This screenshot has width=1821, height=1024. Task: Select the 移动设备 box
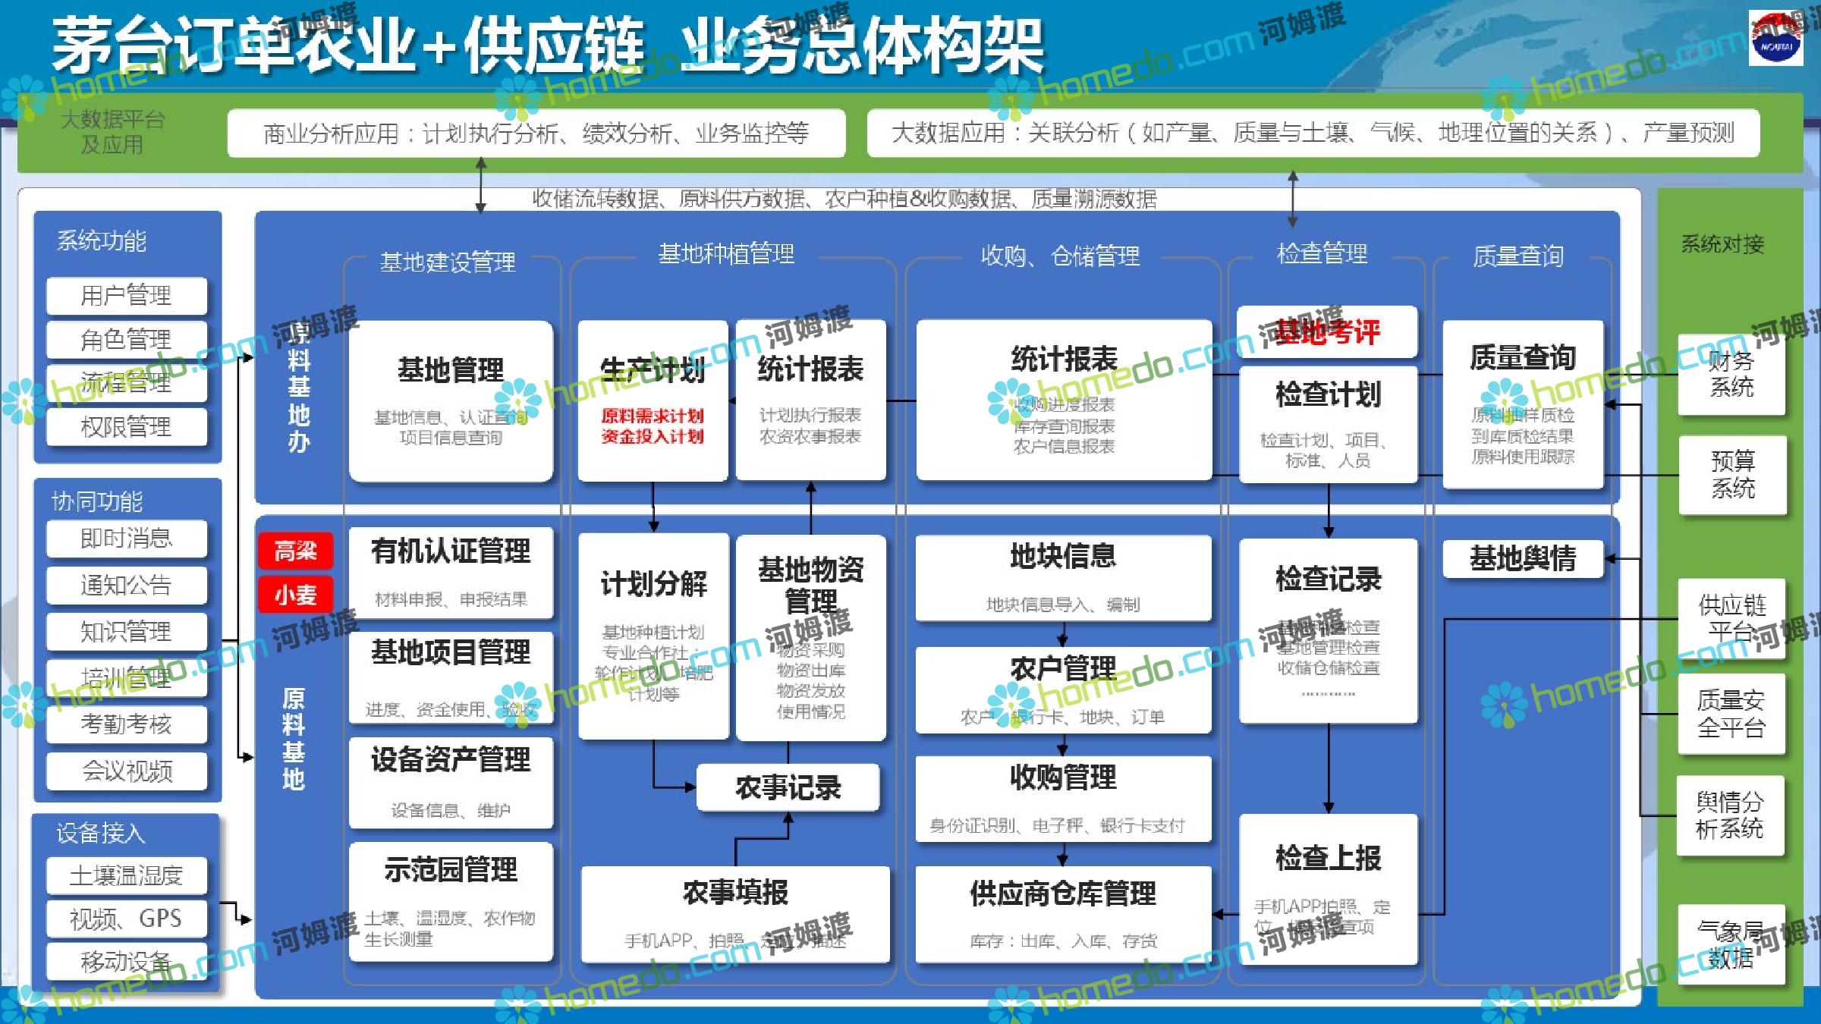point(127,961)
